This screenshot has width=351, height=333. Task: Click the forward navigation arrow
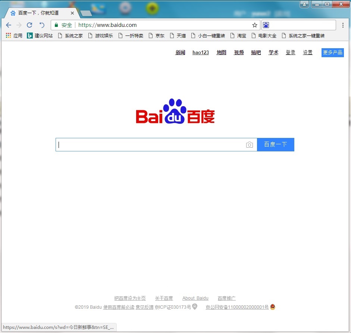(19, 25)
